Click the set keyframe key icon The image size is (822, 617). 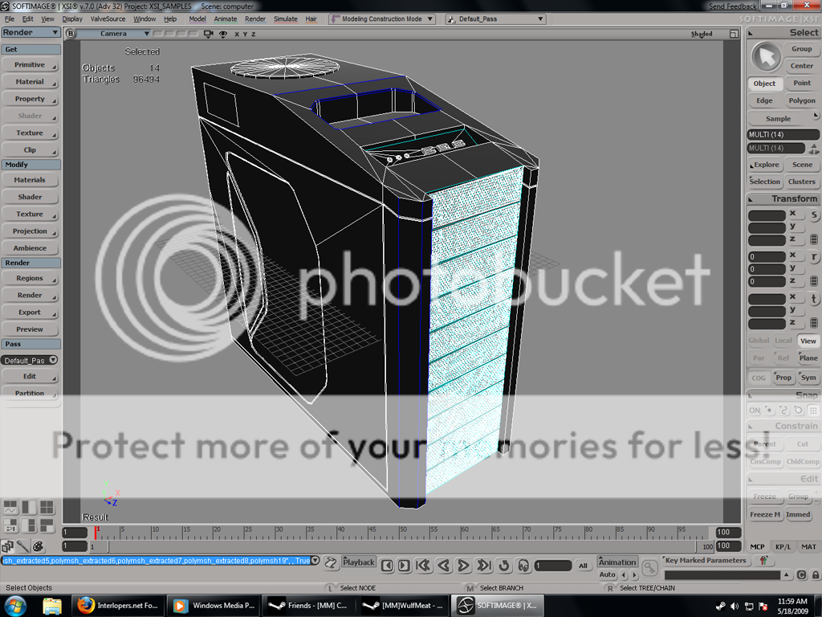(649, 568)
